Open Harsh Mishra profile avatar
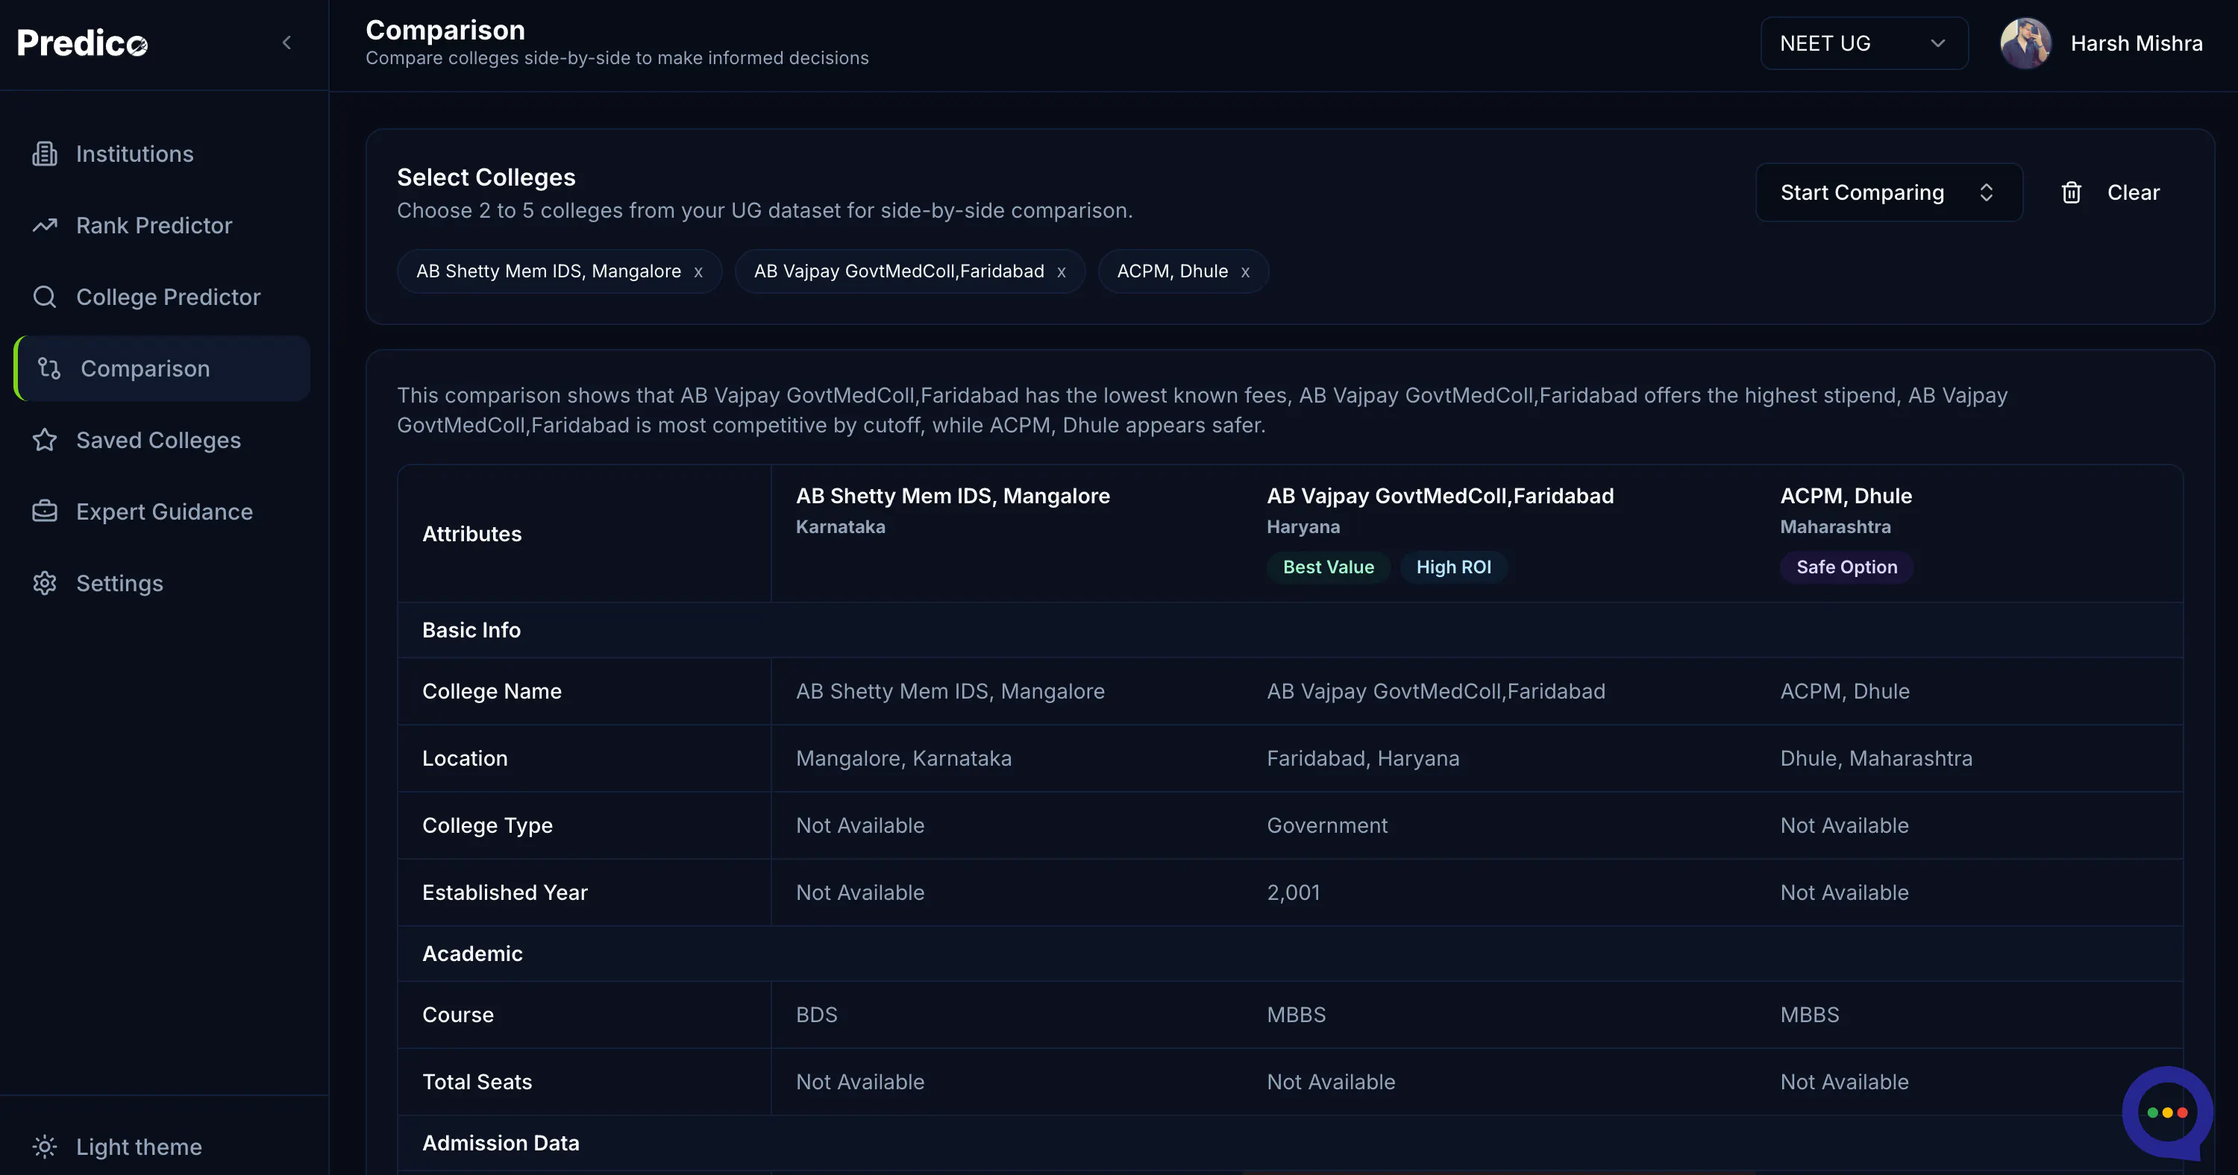This screenshot has height=1175, width=2238. (2025, 43)
